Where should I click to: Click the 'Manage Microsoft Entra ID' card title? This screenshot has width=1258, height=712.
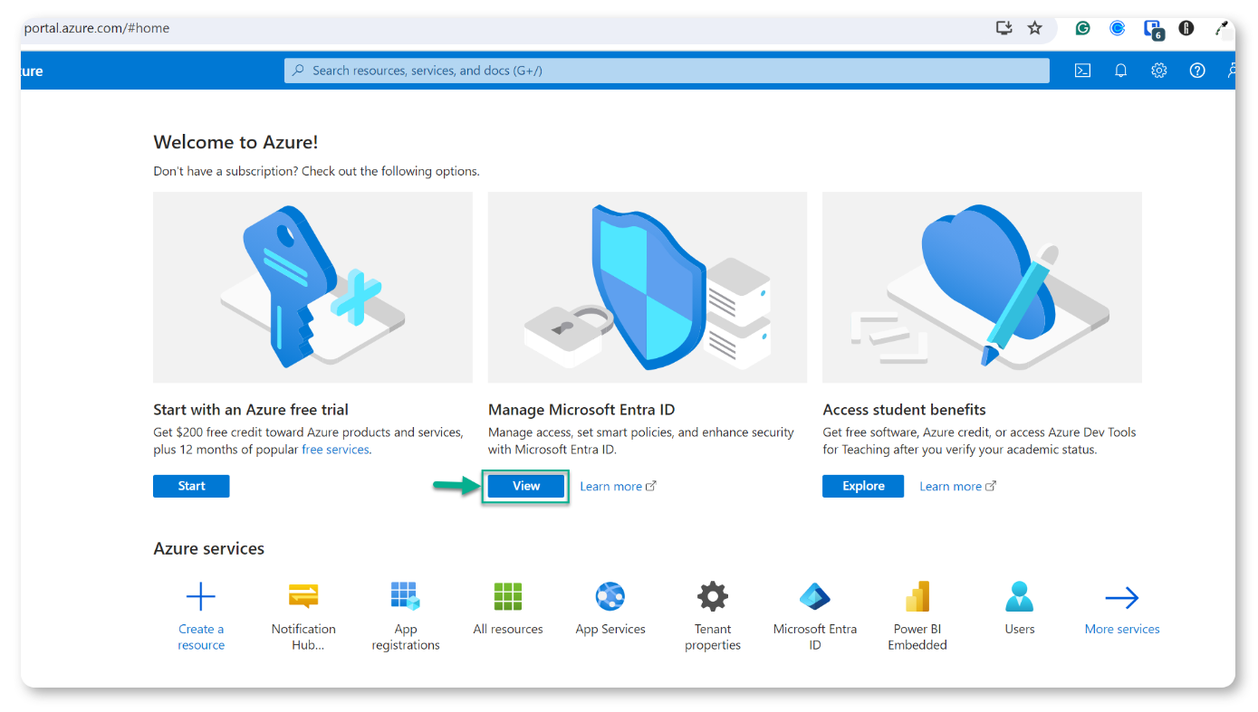[x=581, y=410]
